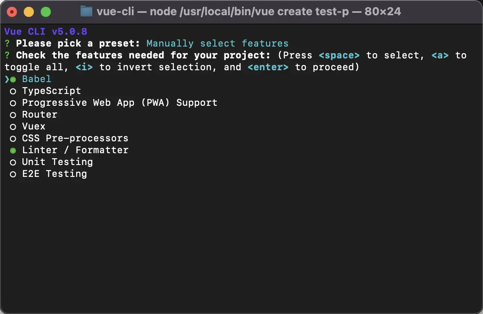Viewport: 483px width, 314px height.
Task: Click the <space> key hint
Action: click(x=339, y=55)
